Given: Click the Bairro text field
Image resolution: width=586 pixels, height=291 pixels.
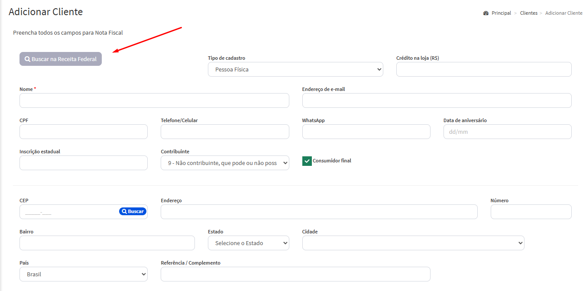Looking at the screenshot, I should [107, 243].
